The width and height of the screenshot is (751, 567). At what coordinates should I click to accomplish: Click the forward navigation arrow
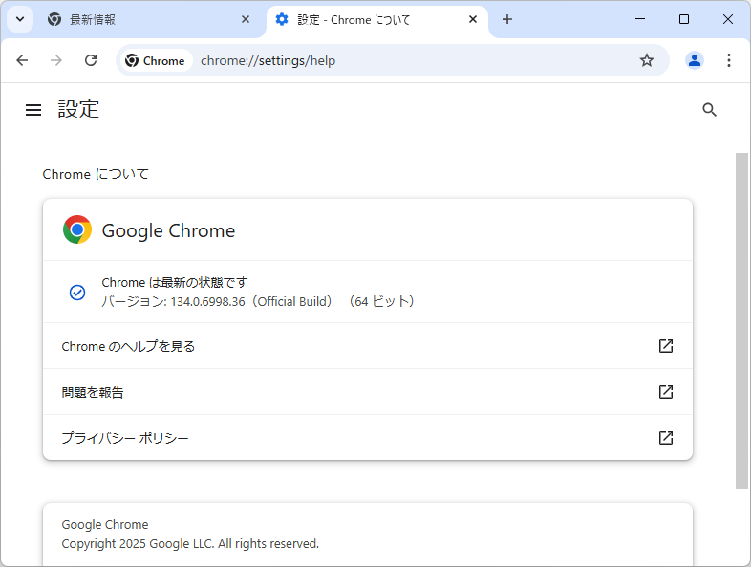(56, 60)
